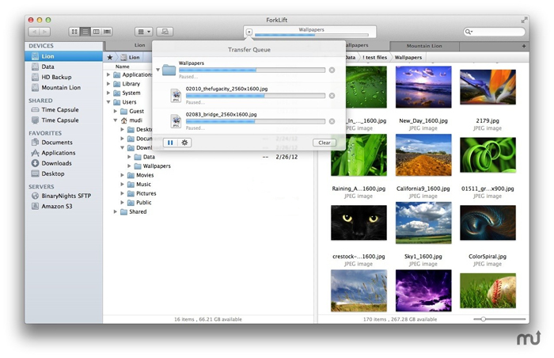554x358 pixels.
Task: Switch to Cover Flow view mode
Action: point(107,32)
